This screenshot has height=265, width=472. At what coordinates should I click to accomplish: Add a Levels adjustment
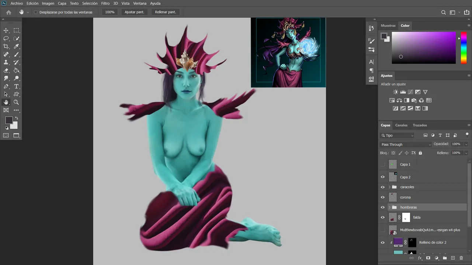[x=403, y=92]
